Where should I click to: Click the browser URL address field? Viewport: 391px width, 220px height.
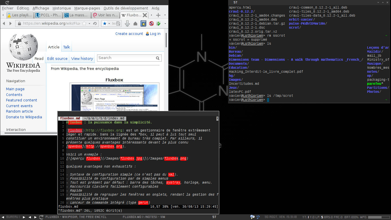point(52,23)
